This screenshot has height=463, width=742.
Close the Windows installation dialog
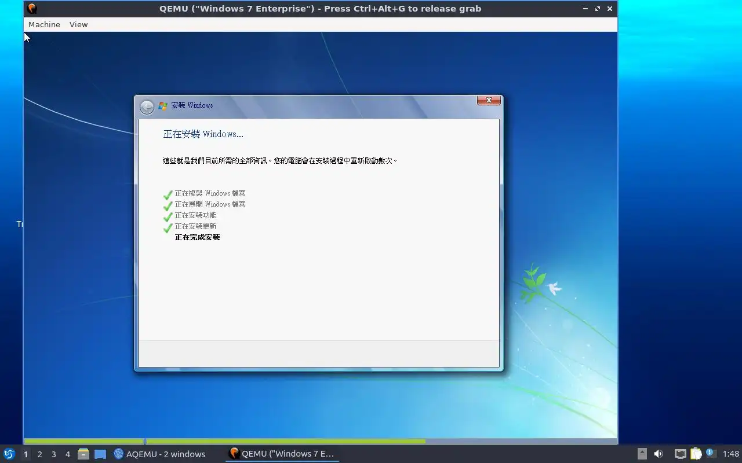tap(489, 101)
